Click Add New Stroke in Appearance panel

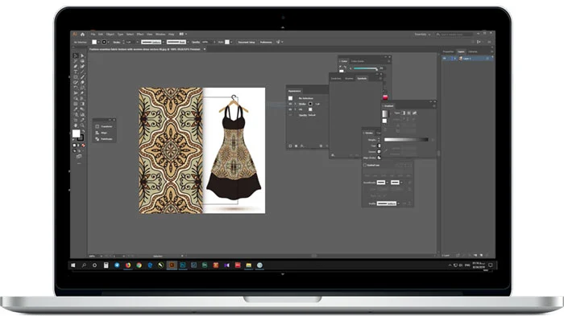pos(290,146)
